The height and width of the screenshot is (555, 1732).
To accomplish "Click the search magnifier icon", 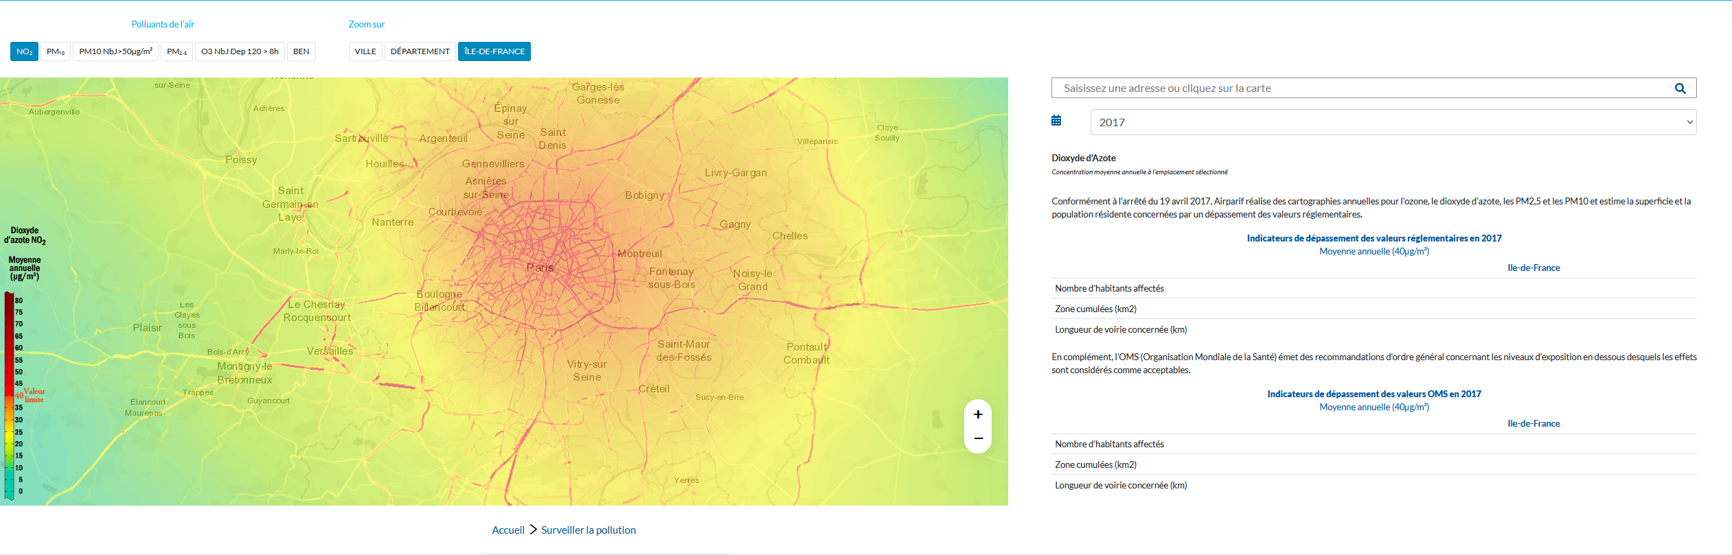I will (x=1680, y=88).
